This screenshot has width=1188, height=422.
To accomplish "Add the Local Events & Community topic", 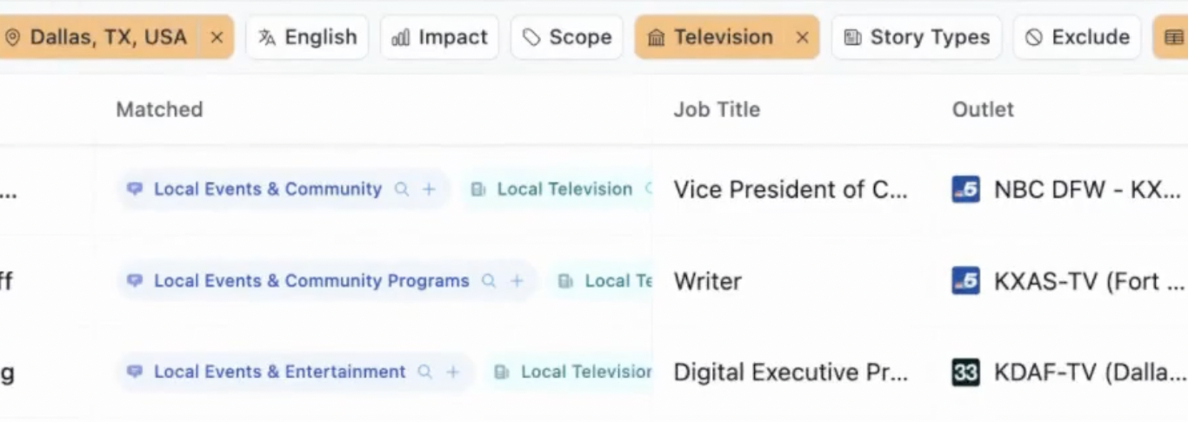I will [429, 189].
